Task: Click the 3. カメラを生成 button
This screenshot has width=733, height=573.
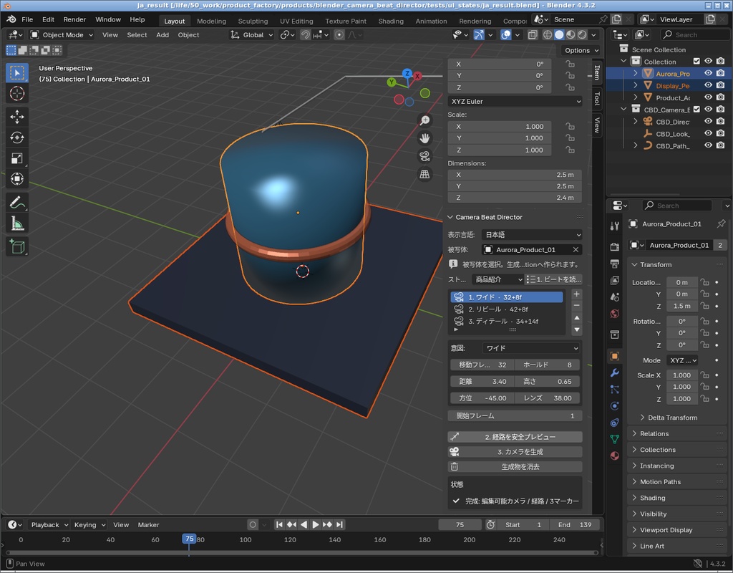Action: pyautogui.click(x=515, y=452)
